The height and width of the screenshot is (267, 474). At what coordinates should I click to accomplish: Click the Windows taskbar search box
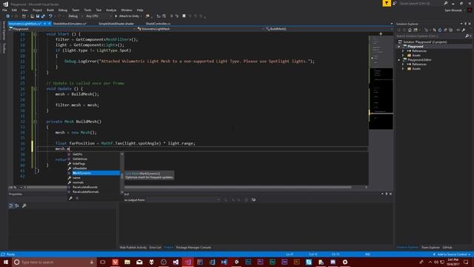[x=54, y=262]
